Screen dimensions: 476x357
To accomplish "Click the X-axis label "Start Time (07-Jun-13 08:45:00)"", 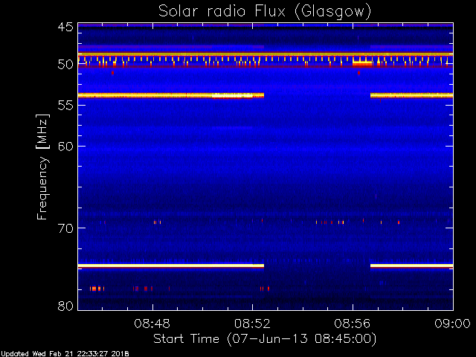I will point(265,339).
